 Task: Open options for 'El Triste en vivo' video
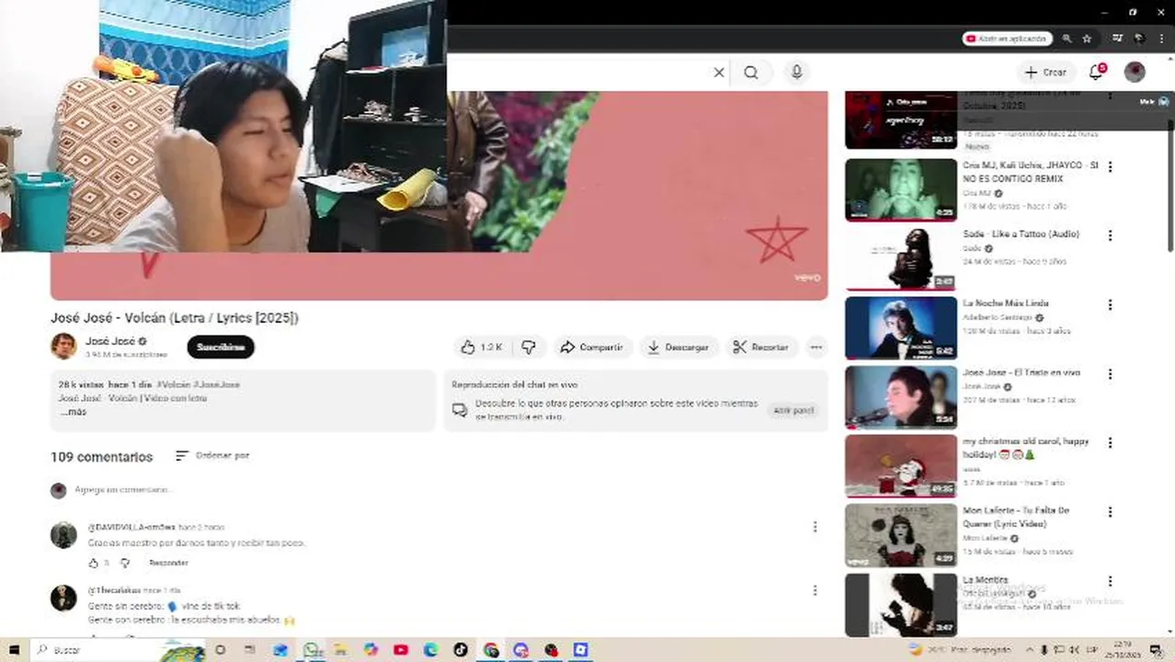point(1110,374)
